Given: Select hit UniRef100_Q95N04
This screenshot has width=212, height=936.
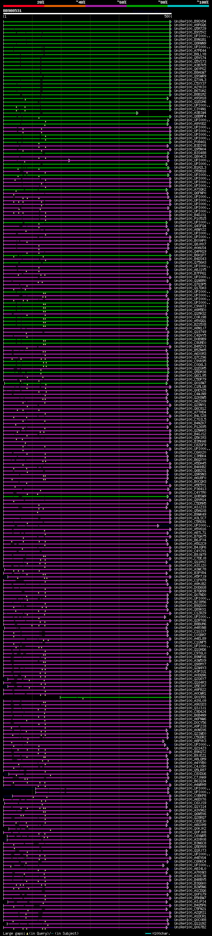Looking at the screenshot, I should pyautogui.click(x=190, y=149).
